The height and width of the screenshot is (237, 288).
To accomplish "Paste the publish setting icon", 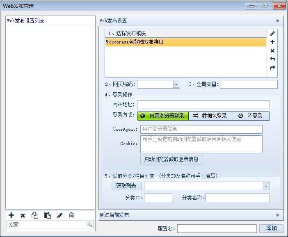I will pos(48,215).
